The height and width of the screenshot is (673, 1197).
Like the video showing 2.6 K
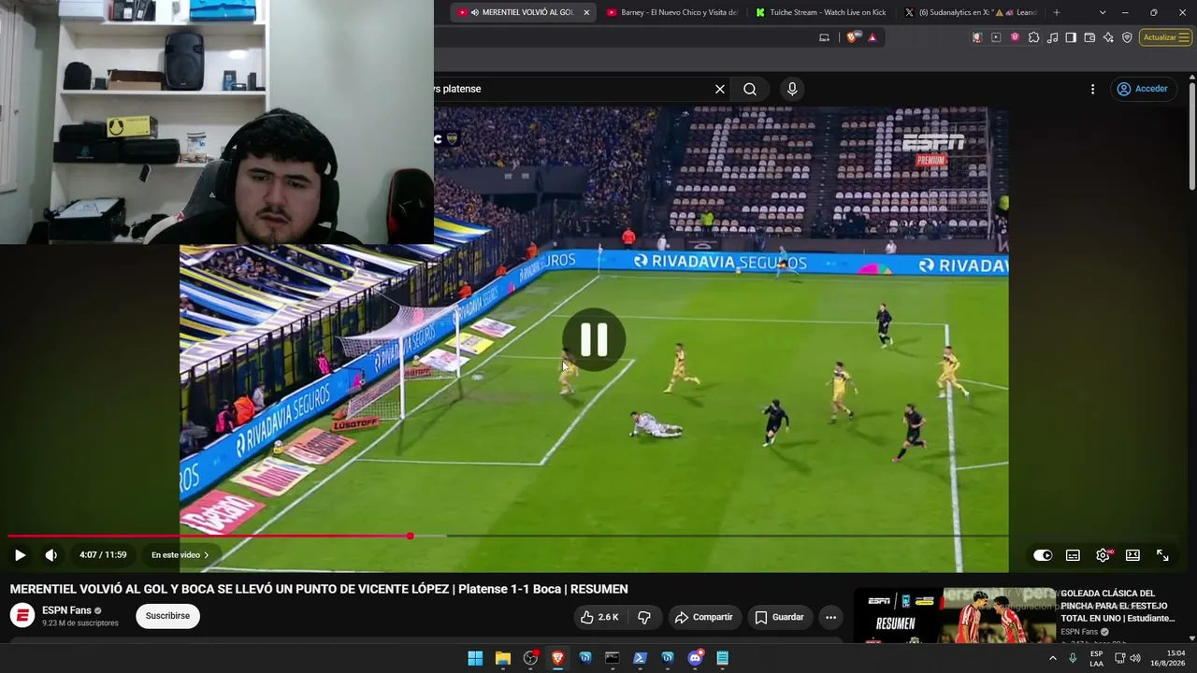pyautogui.click(x=599, y=617)
